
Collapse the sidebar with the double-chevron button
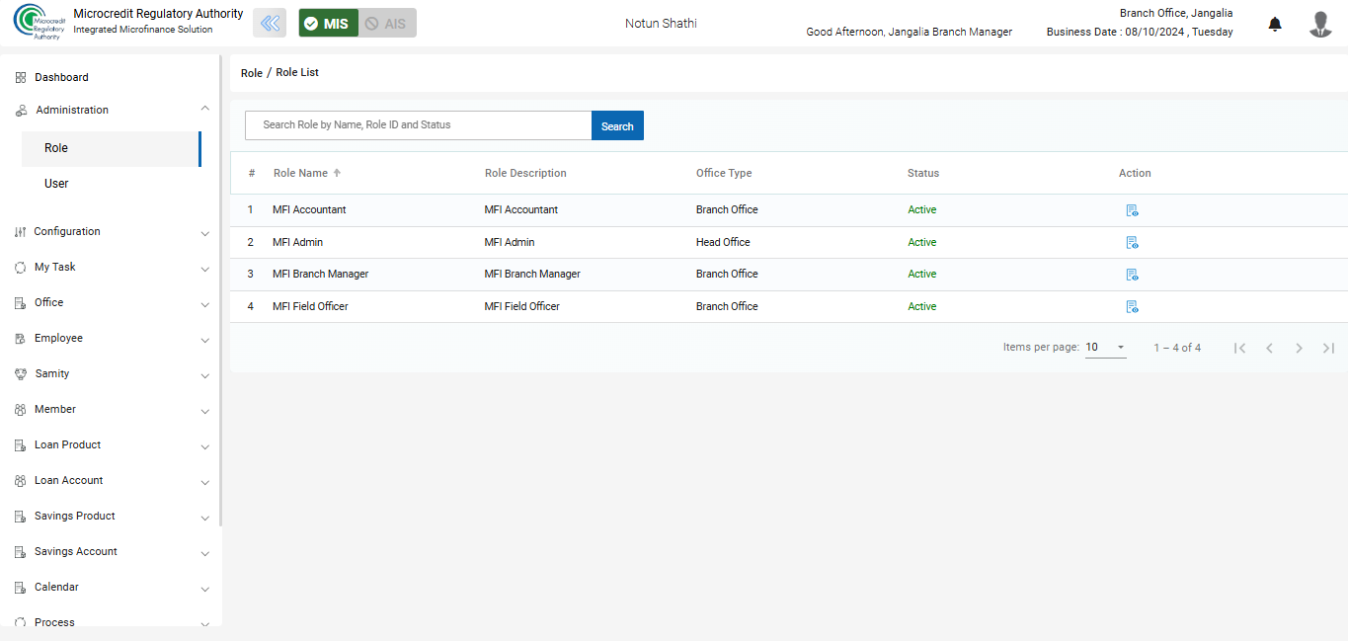click(270, 23)
